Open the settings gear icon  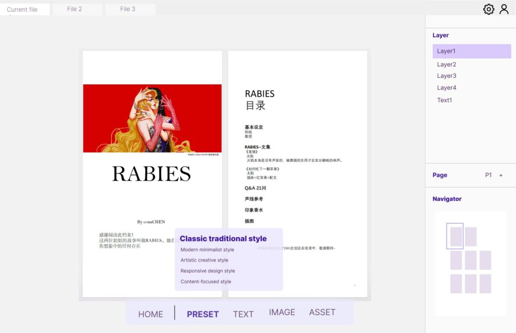pos(488,9)
